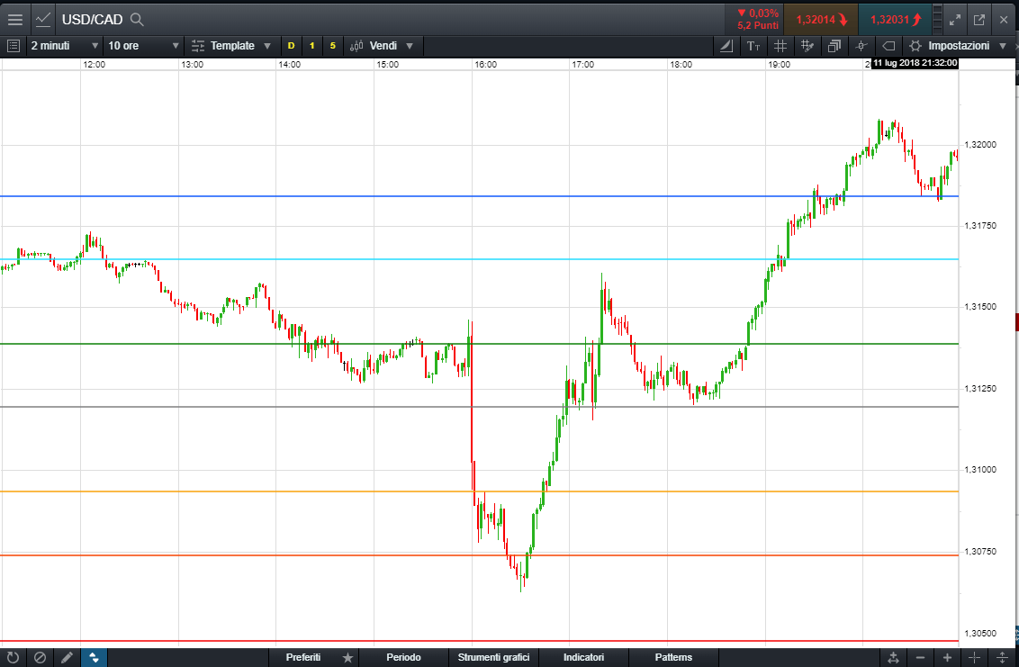Expand the Impostazioni dropdown arrow

click(1003, 46)
